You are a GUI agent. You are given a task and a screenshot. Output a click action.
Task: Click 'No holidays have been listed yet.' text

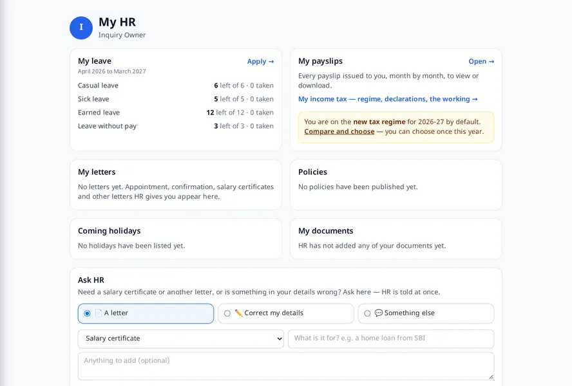131,246
